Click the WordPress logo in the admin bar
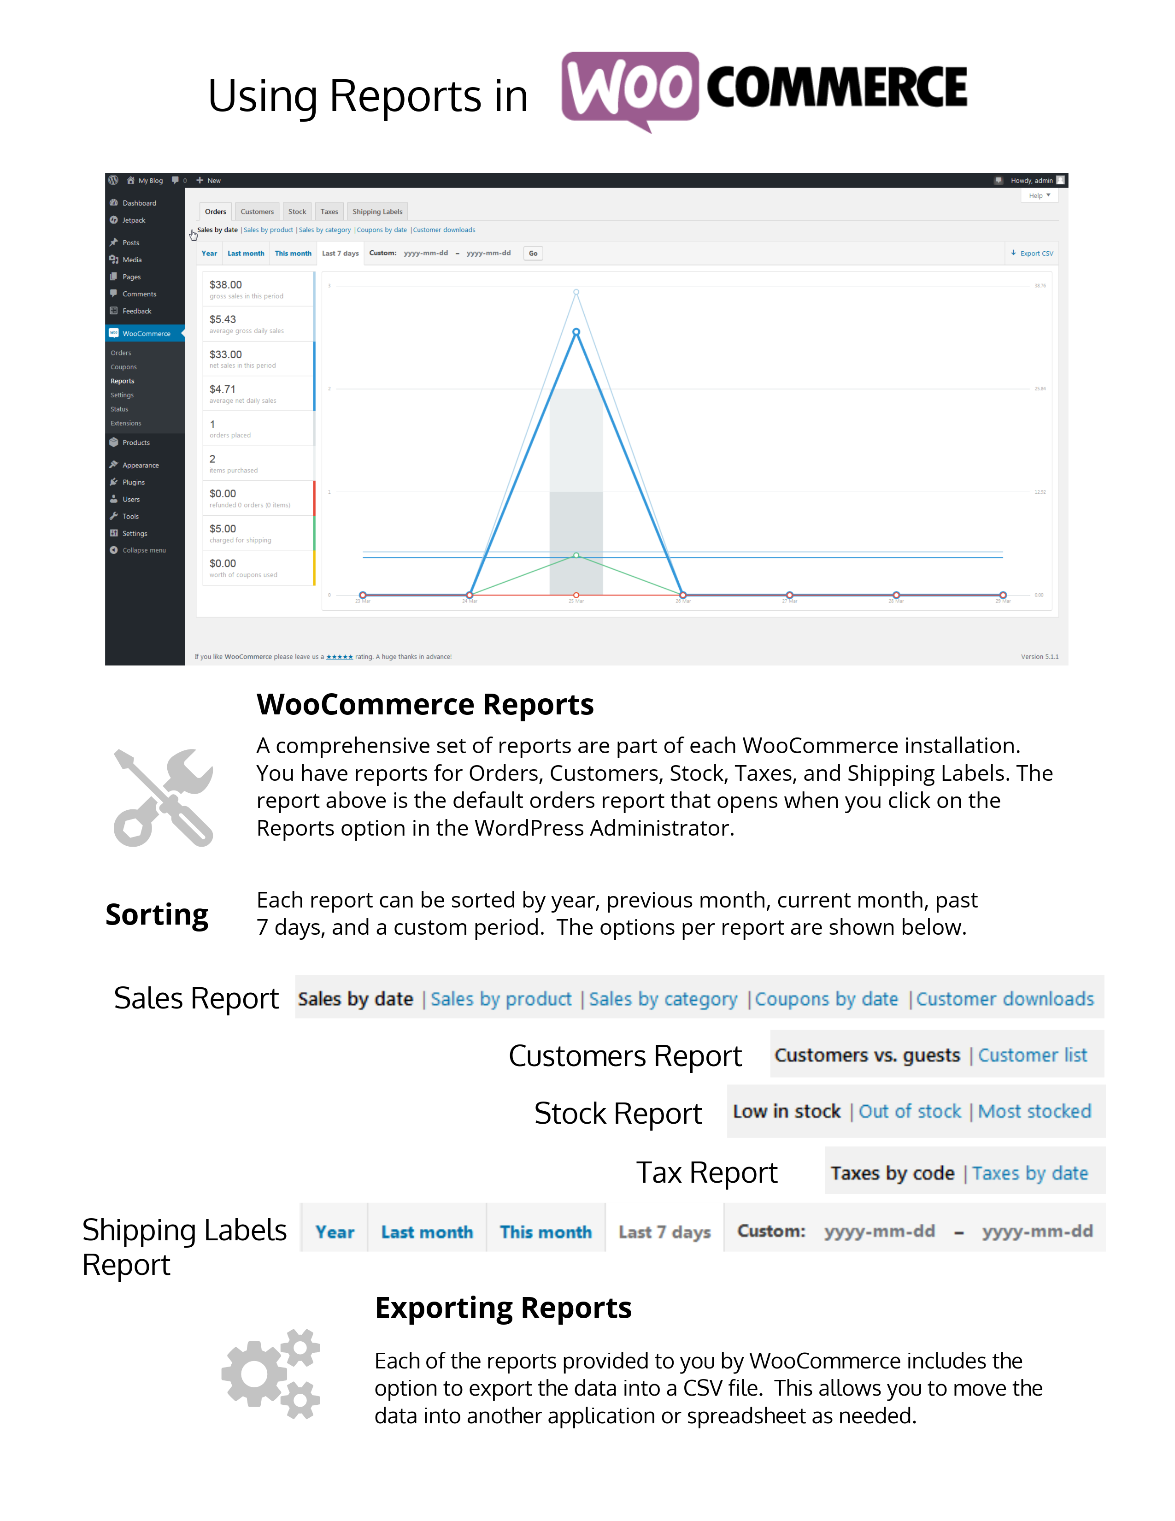This screenshot has width=1175, height=1521. coord(113,180)
